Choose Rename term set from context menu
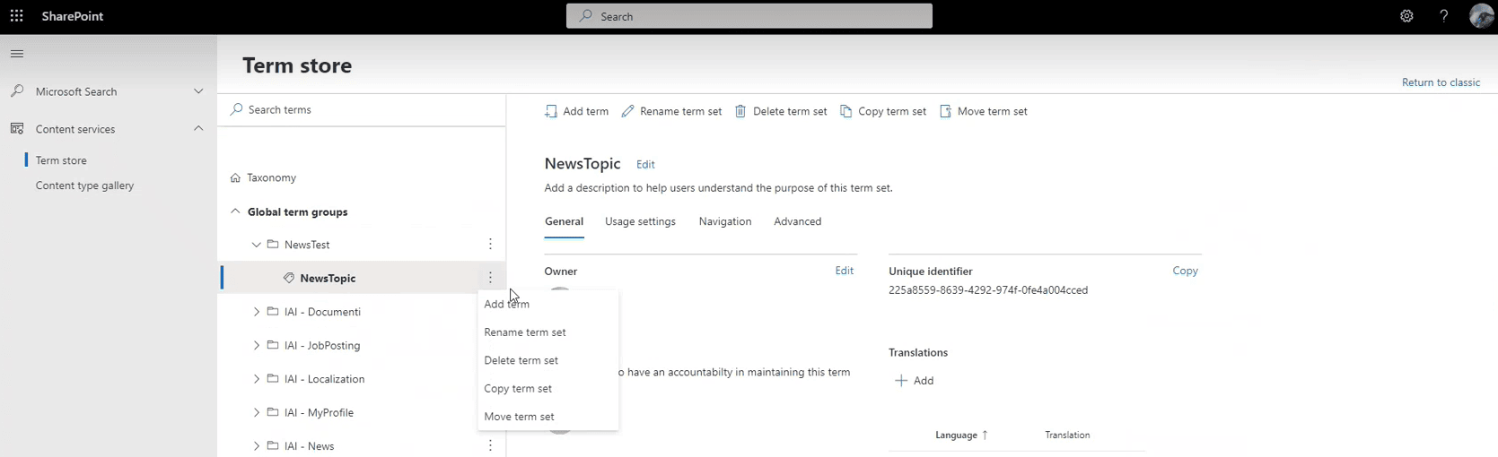The height and width of the screenshot is (457, 1498). coord(525,332)
